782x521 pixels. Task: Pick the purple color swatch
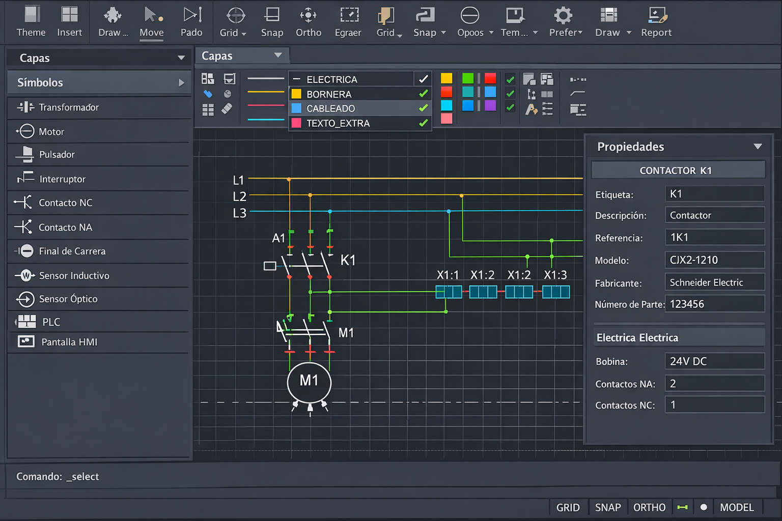[490, 105]
